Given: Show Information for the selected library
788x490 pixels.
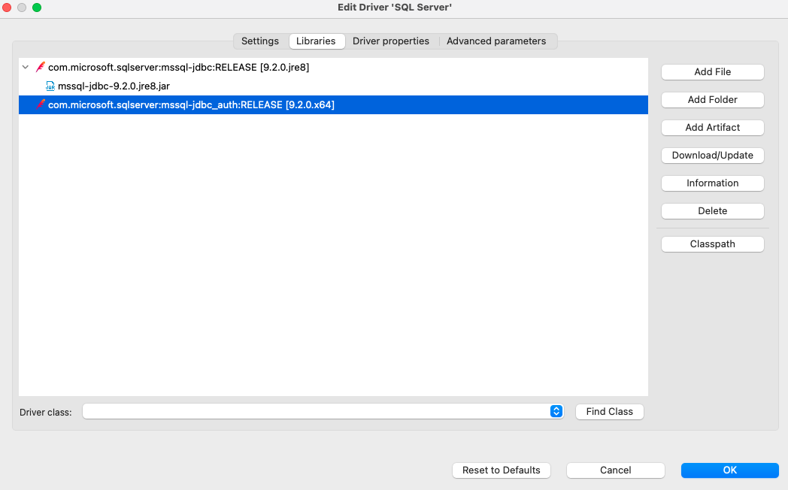Looking at the screenshot, I should point(712,183).
